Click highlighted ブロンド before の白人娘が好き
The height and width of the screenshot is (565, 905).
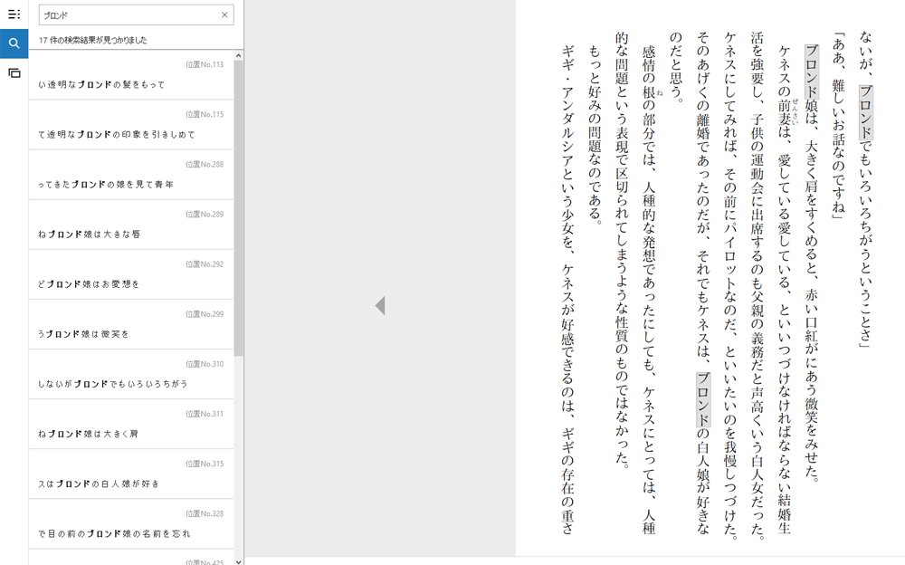tap(703, 399)
